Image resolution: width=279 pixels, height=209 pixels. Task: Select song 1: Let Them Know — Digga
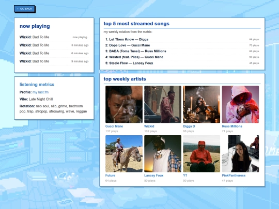click(182, 39)
